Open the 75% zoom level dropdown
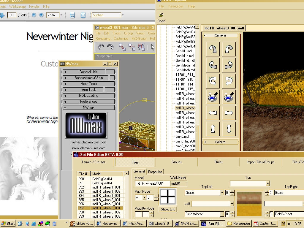Viewport: 304px width, 228px height. coord(61,15)
